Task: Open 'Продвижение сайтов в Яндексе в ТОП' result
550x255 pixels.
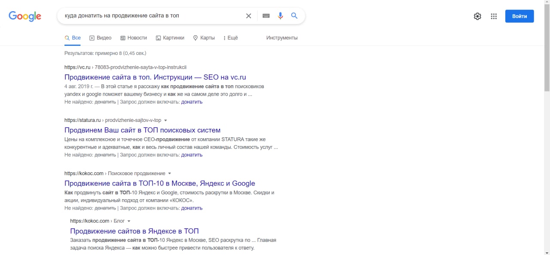Action: pyautogui.click(x=134, y=231)
